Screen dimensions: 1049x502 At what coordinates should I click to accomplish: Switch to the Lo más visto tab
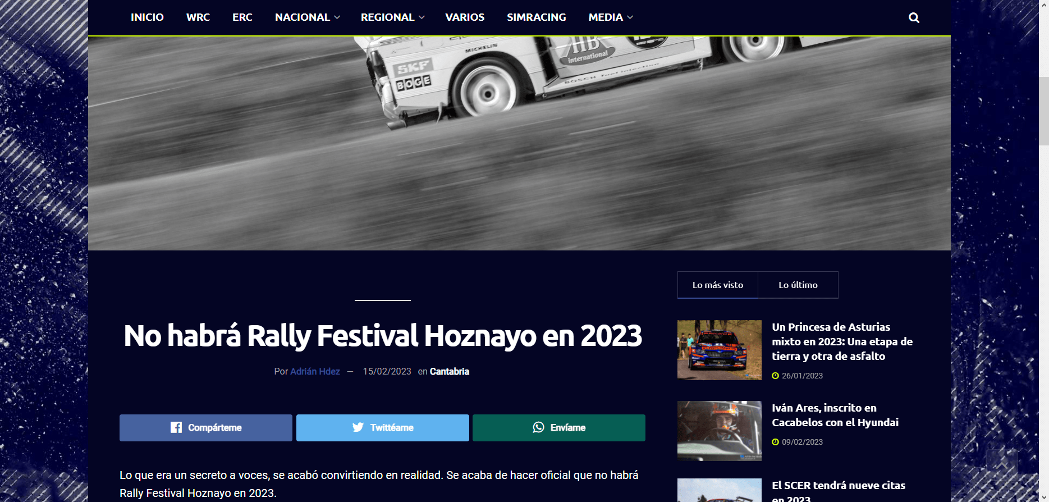point(718,285)
